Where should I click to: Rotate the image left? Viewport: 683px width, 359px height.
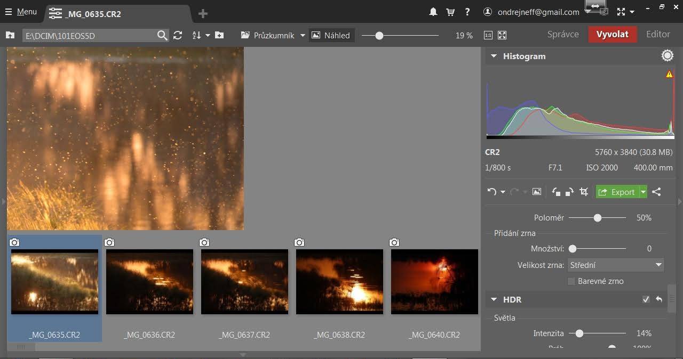[x=556, y=192]
